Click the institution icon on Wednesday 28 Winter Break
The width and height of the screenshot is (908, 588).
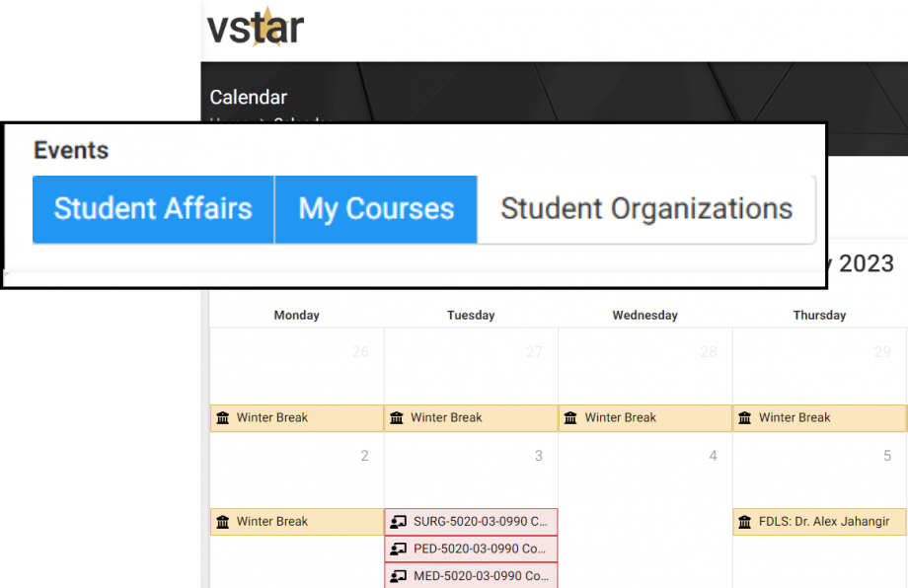tap(570, 417)
